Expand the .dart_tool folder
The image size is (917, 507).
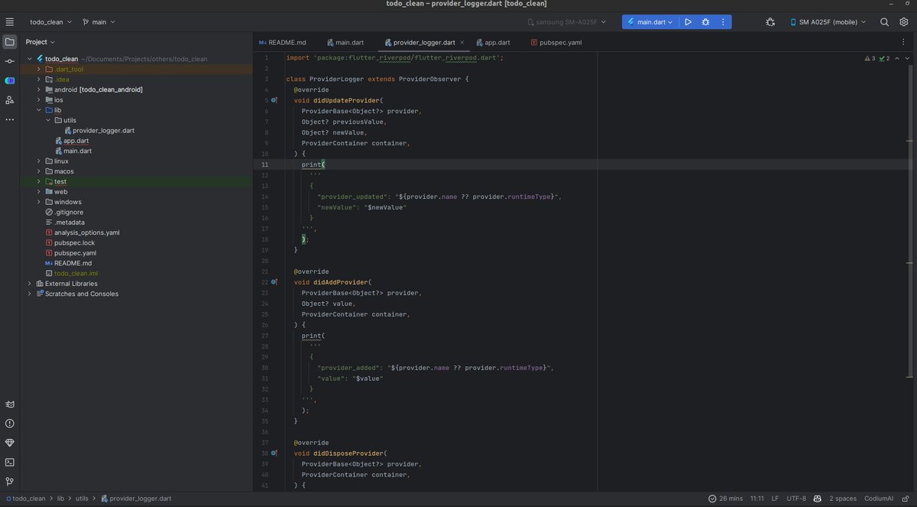click(x=38, y=69)
